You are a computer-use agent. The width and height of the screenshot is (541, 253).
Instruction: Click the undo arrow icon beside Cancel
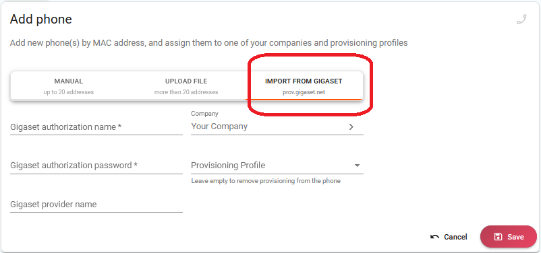point(434,237)
